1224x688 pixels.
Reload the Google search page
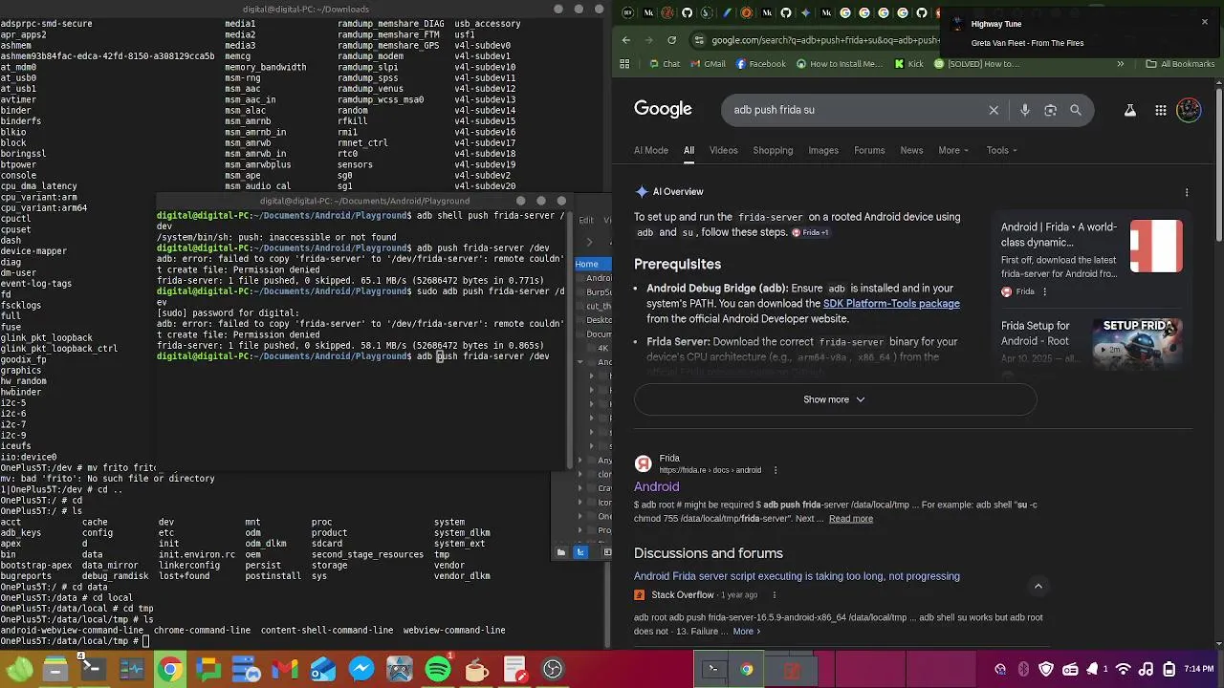click(x=672, y=40)
